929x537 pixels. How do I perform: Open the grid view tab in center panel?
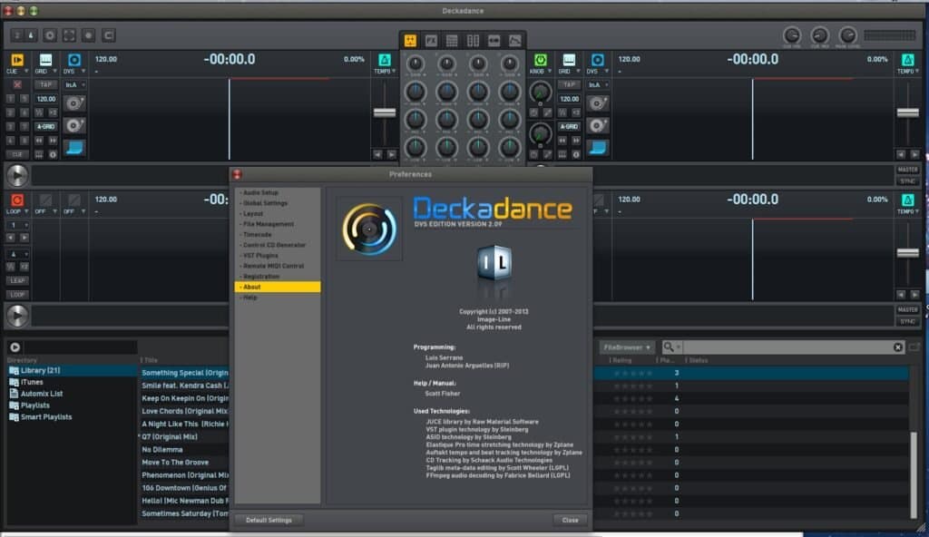coord(452,40)
